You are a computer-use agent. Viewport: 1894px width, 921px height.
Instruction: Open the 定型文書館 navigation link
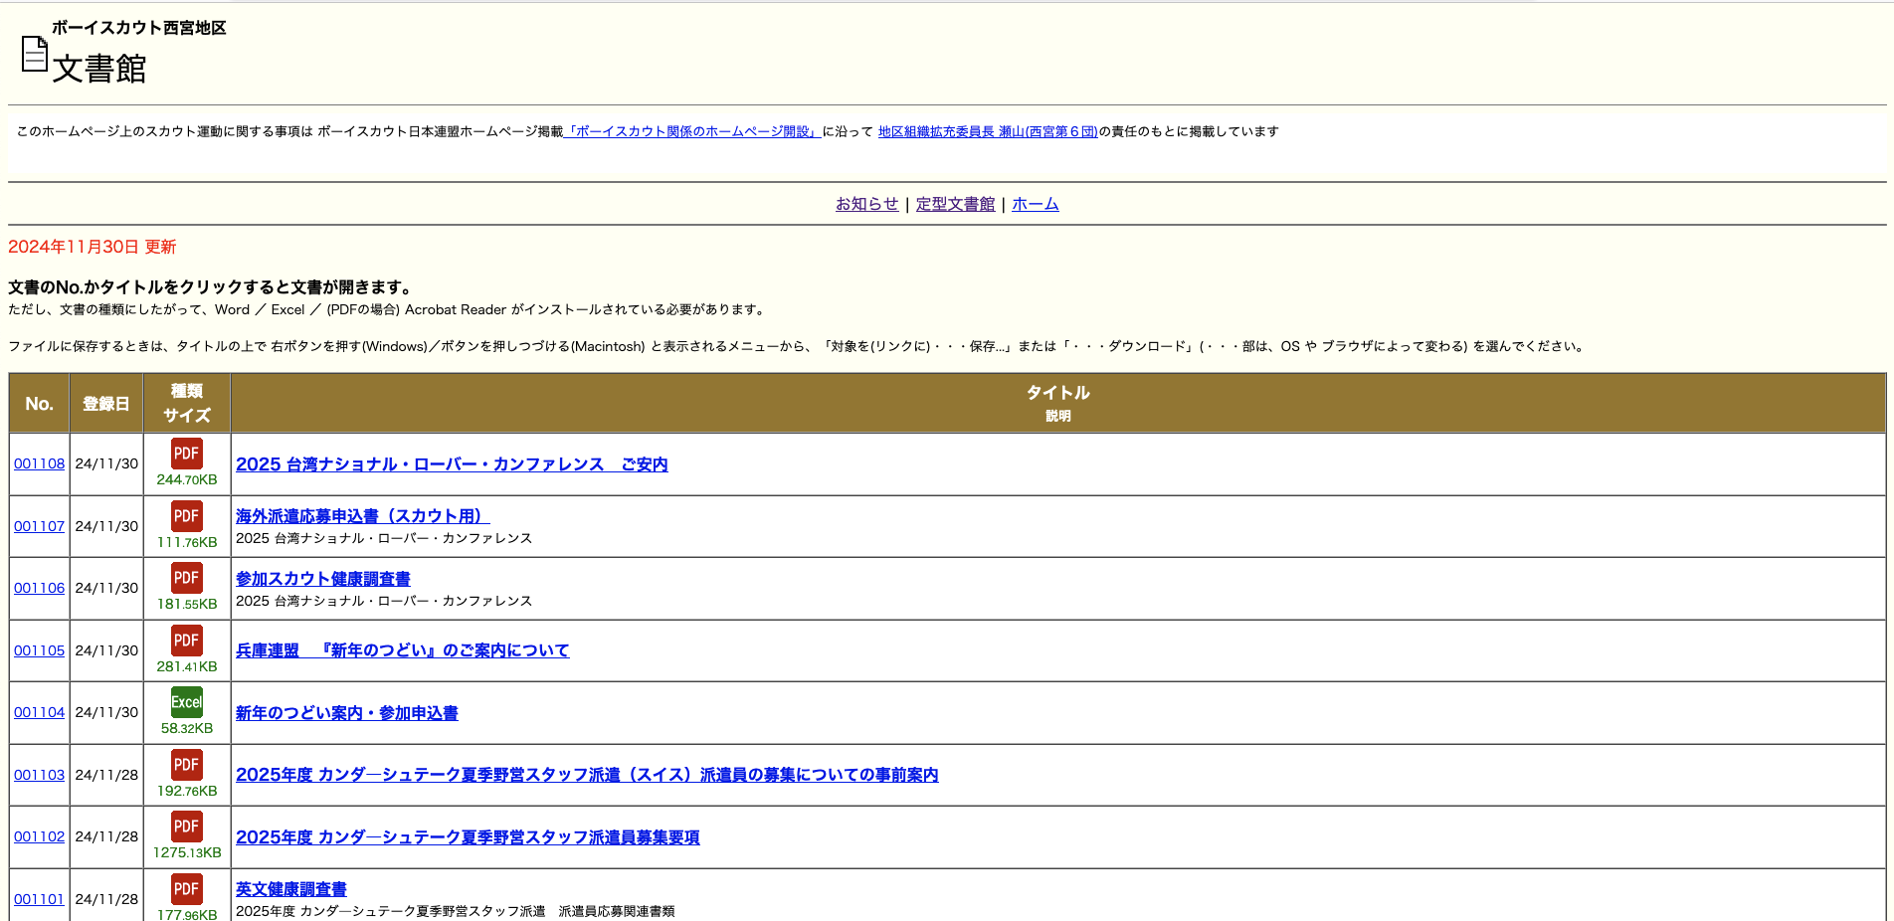pos(955,204)
